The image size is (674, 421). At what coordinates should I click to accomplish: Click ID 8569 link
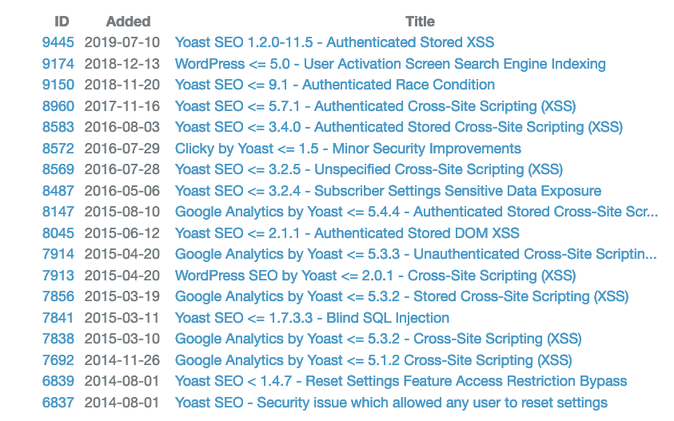click(58, 169)
